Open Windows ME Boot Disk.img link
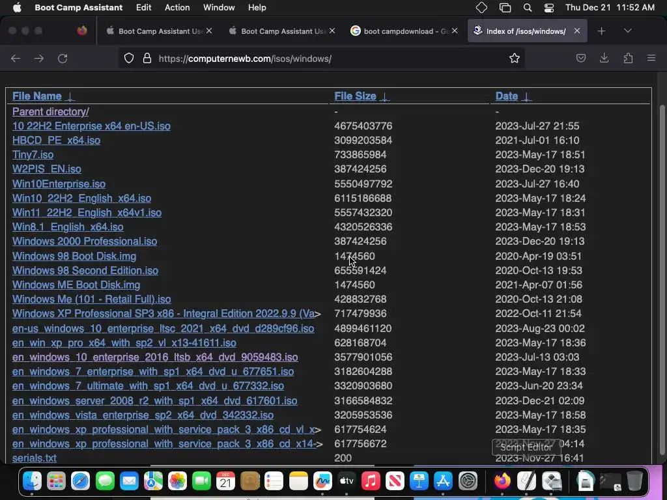The width and height of the screenshot is (667, 500). pos(76,285)
